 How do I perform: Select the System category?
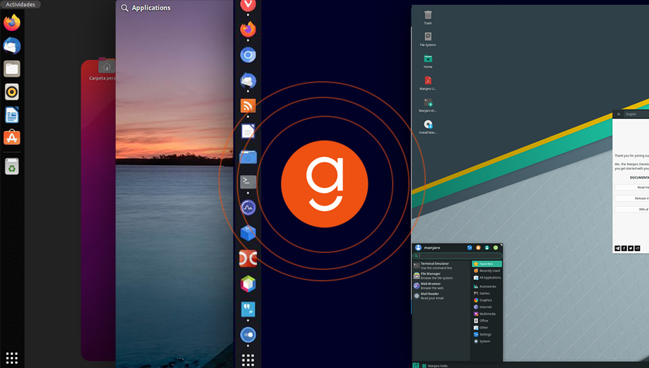[x=487, y=342]
